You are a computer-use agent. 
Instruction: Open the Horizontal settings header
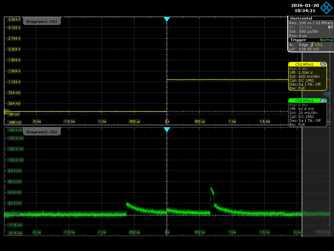(x=301, y=18)
